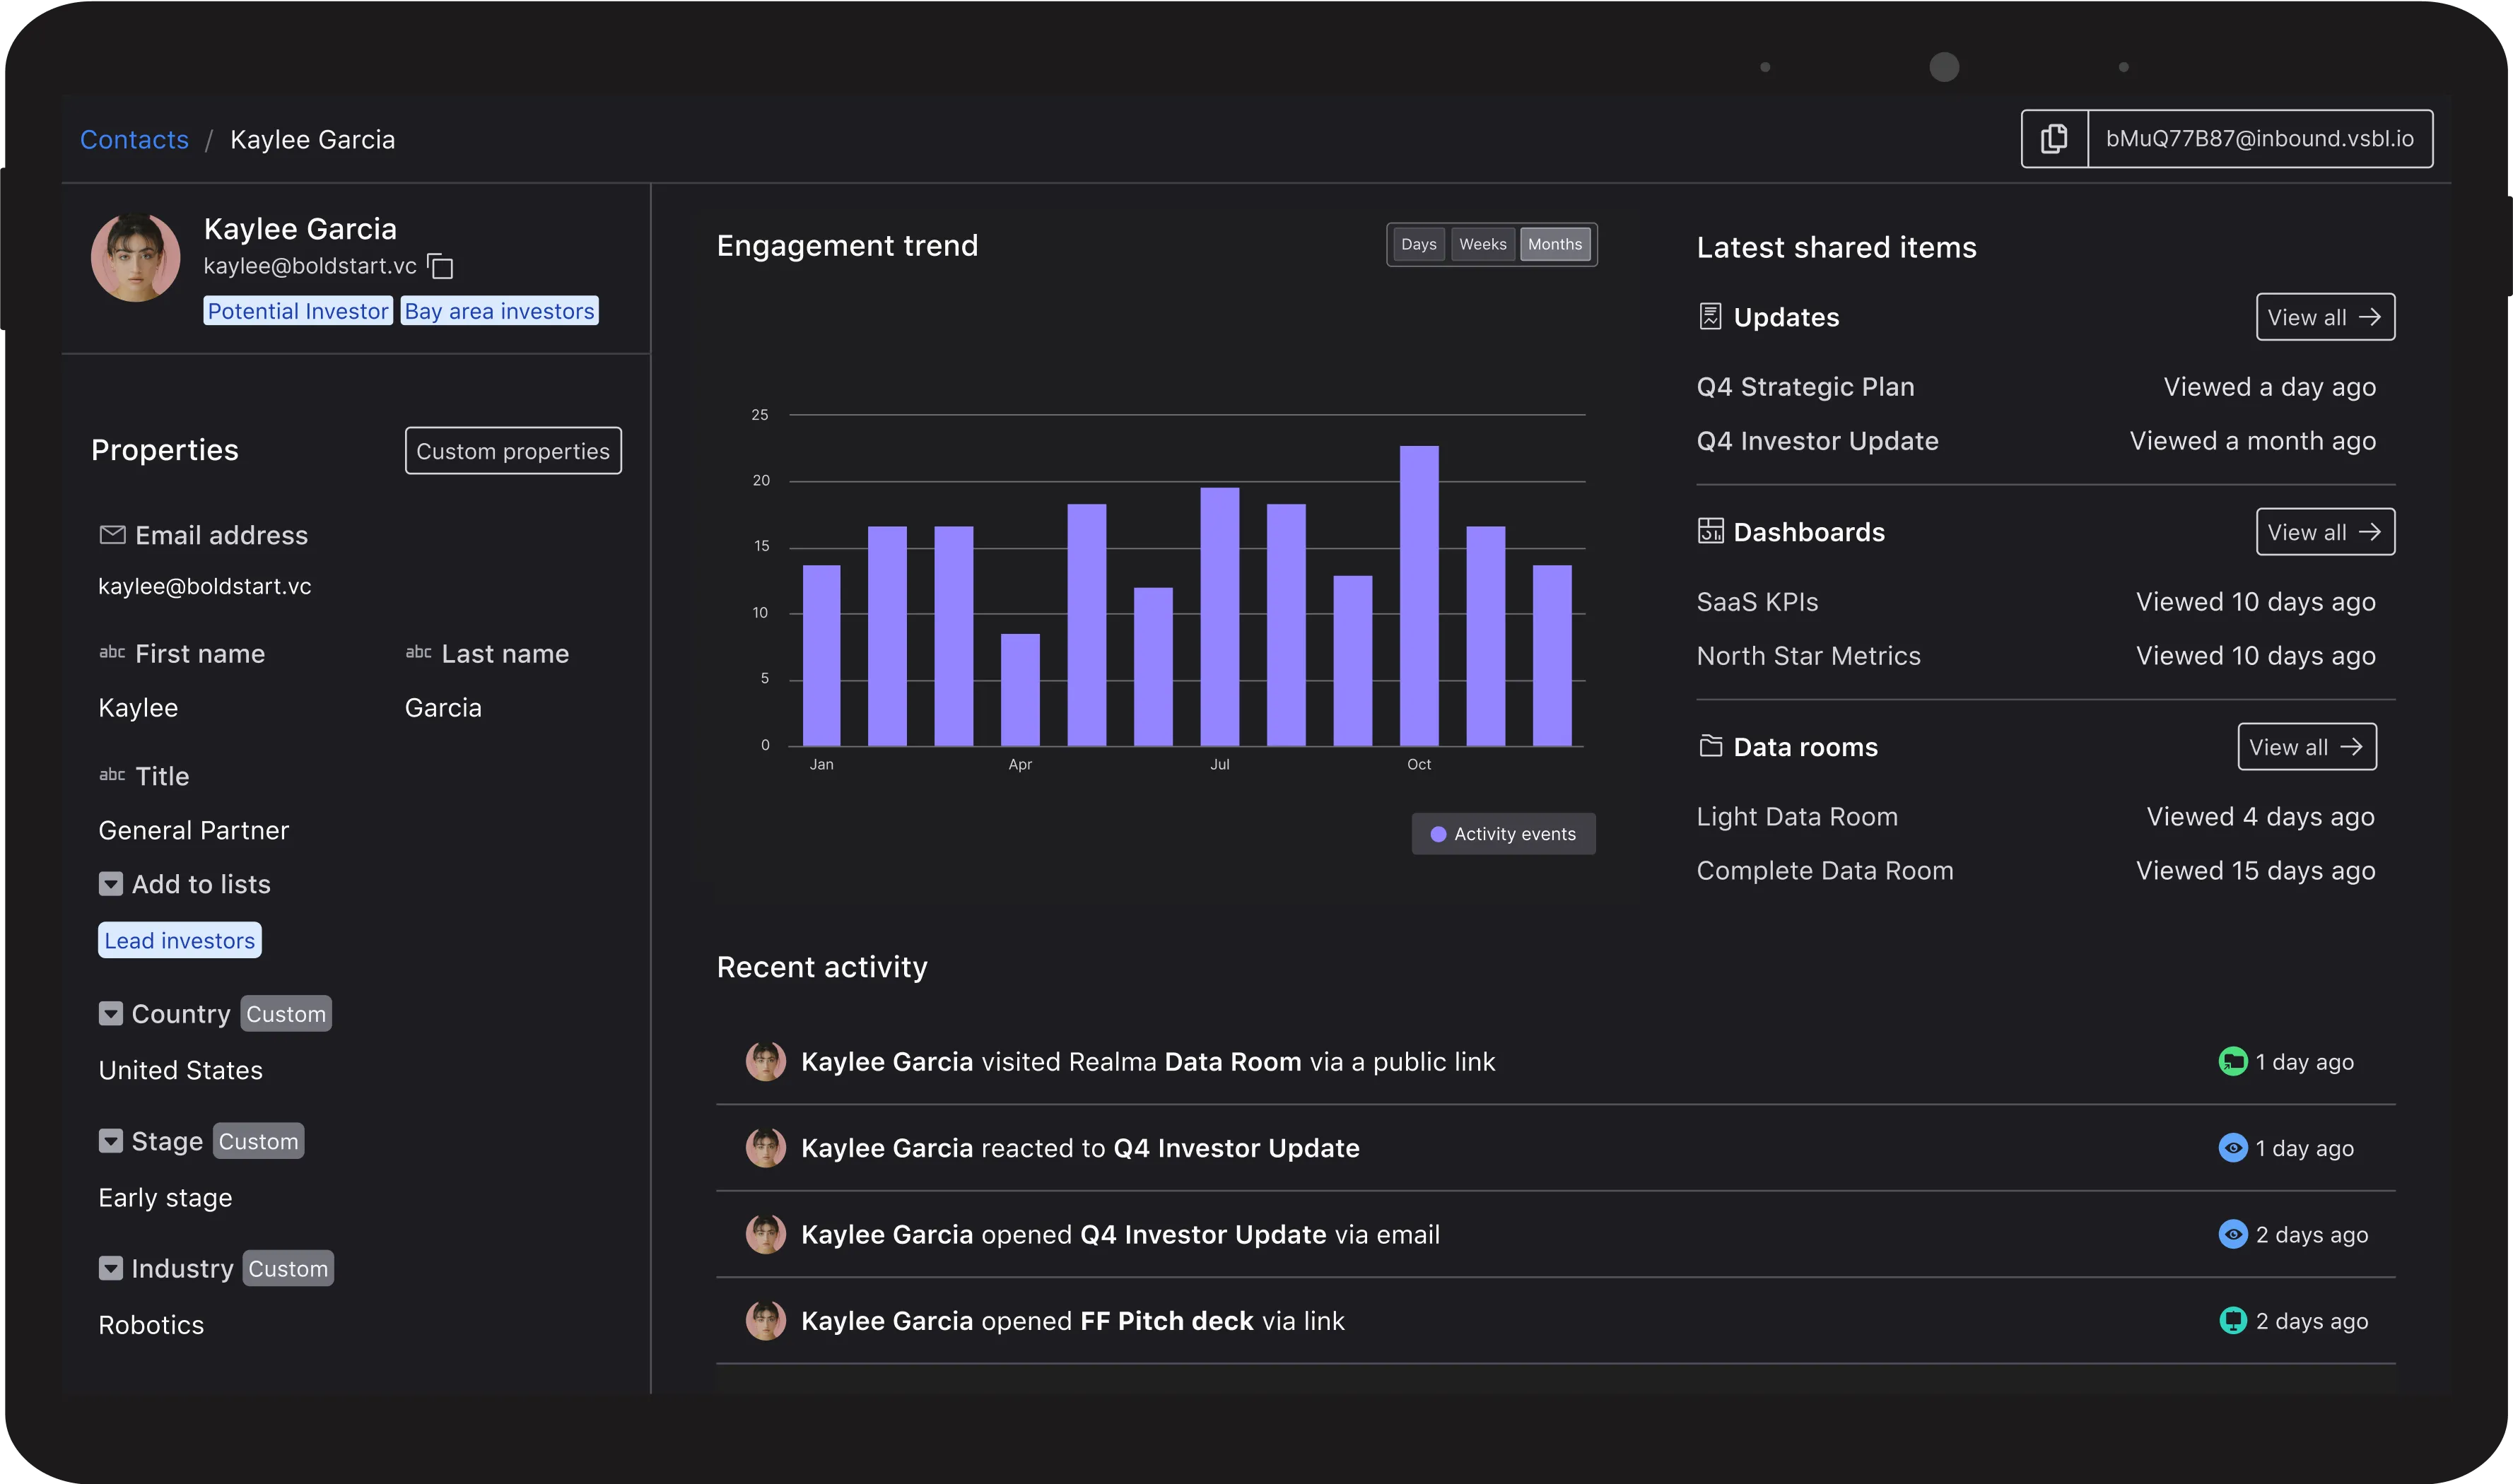Copy the inbound email address icon

2054,139
